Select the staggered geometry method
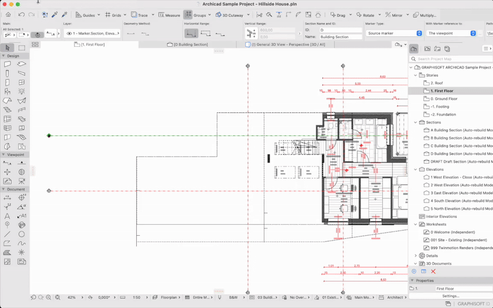Screen dimensions: 493x308 145,33
